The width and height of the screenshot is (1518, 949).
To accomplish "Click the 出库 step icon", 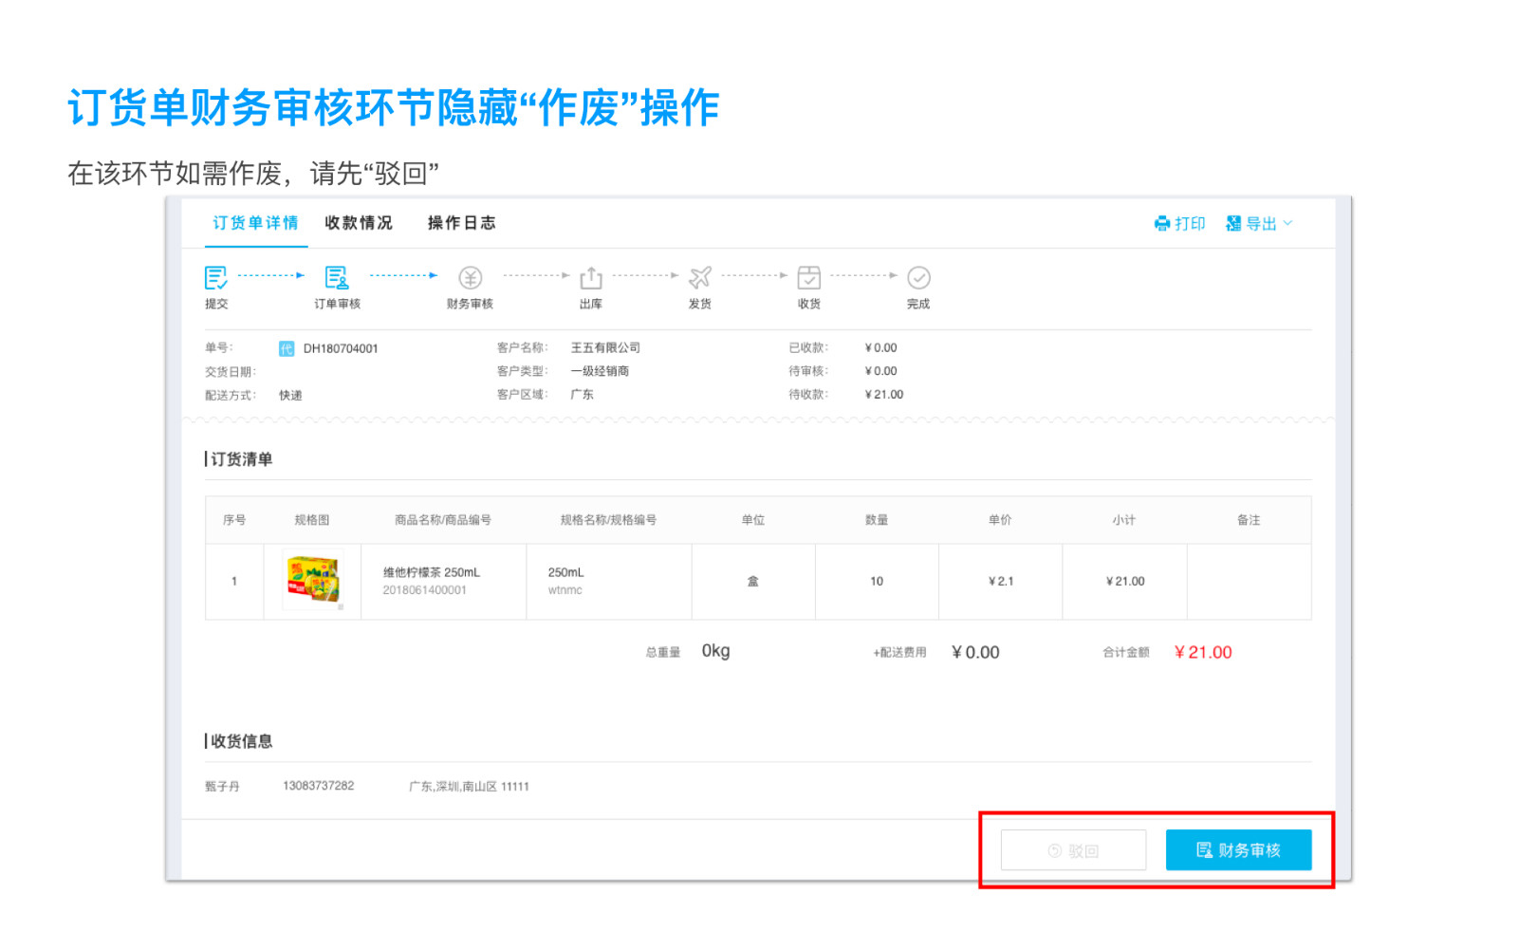I will click(591, 277).
